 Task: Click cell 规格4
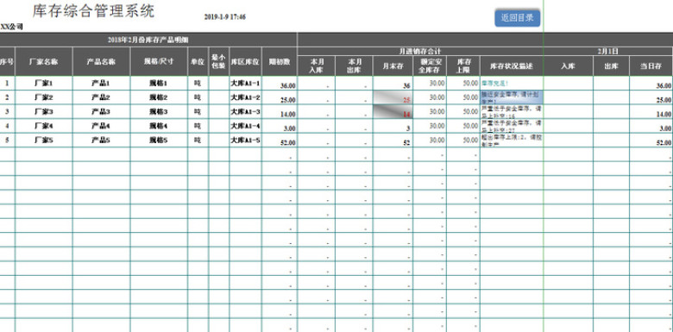point(159,126)
